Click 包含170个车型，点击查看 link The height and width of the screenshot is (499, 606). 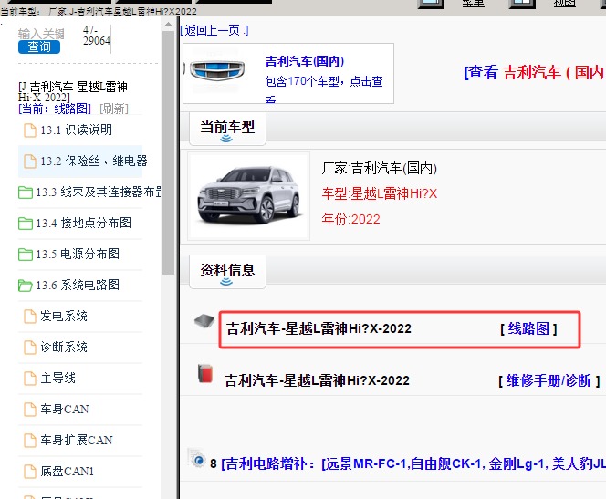(324, 88)
